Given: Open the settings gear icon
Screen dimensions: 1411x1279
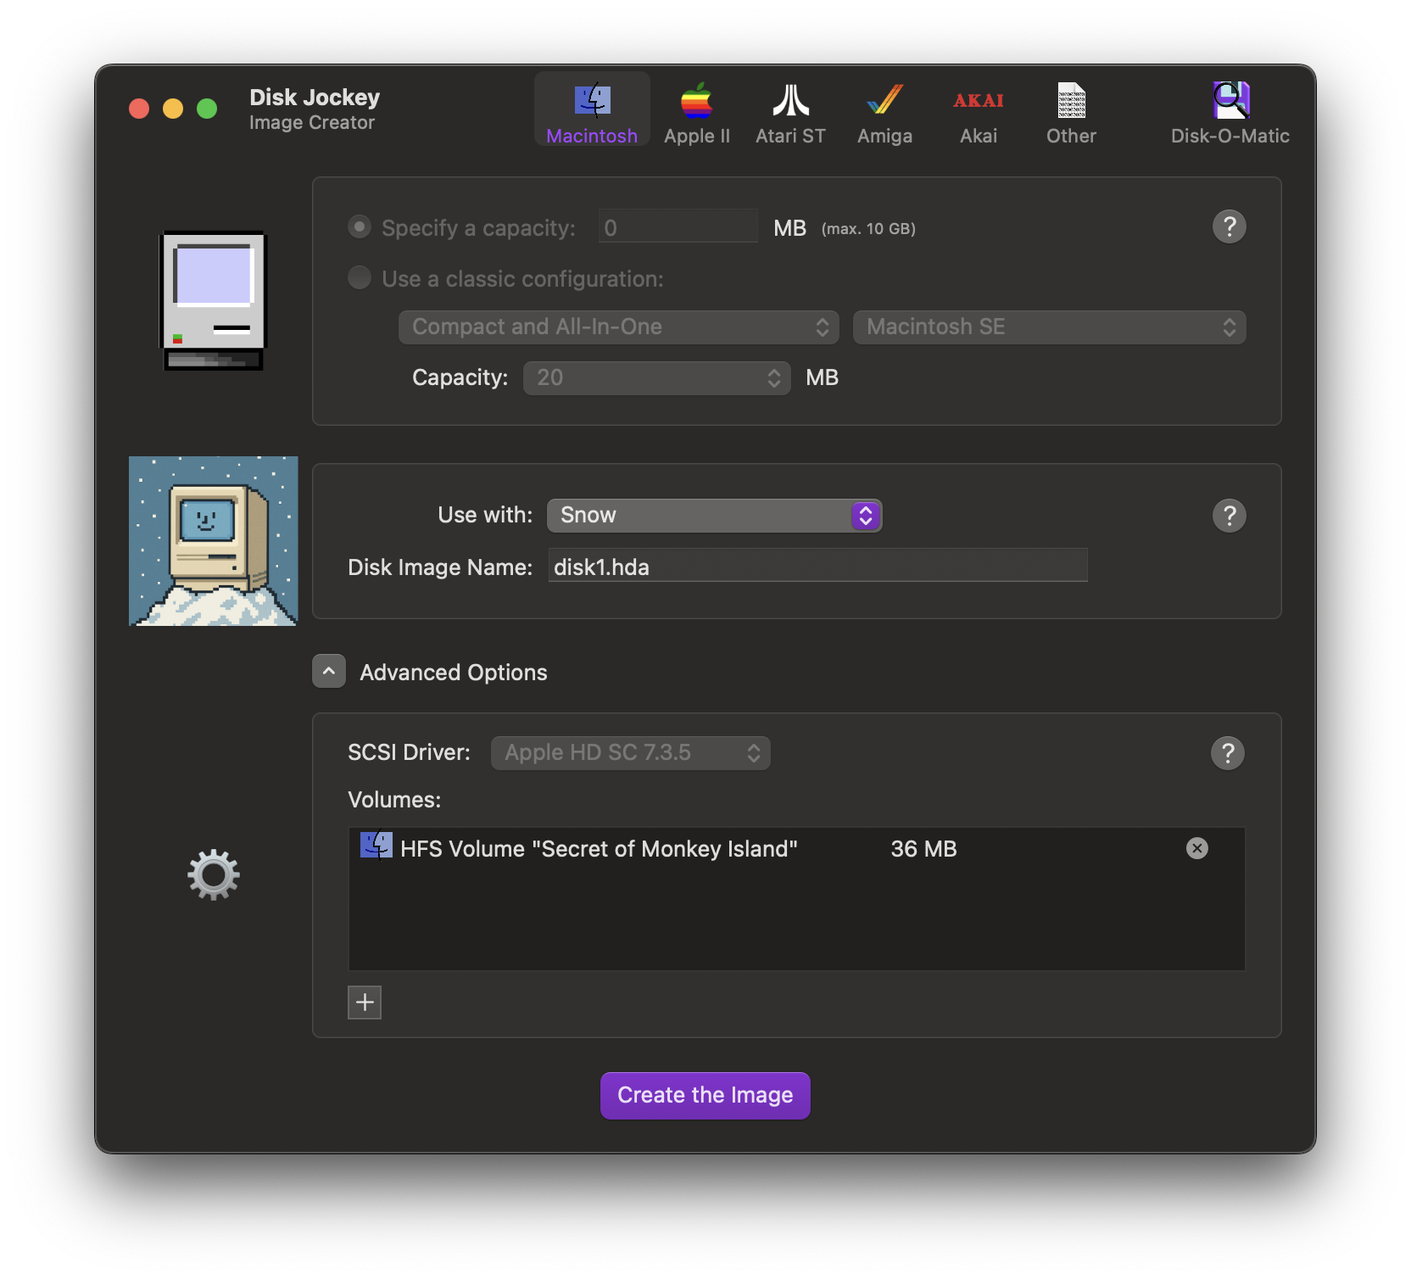Looking at the screenshot, I should click(213, 874).
